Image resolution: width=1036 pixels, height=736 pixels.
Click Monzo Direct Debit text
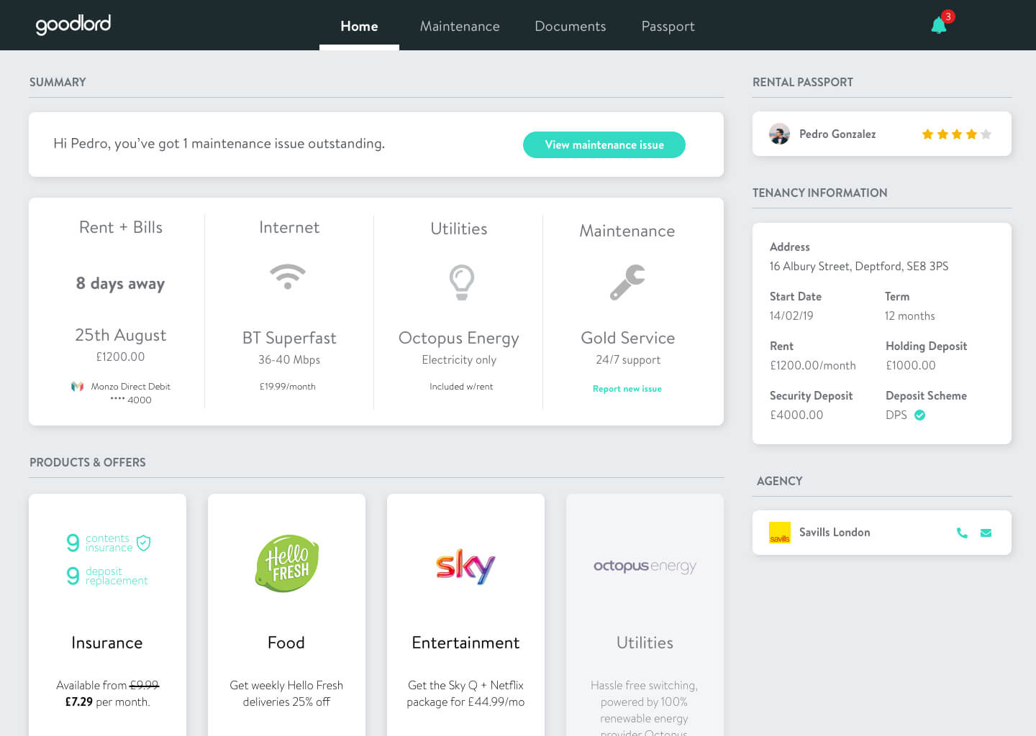pos(130,387)
